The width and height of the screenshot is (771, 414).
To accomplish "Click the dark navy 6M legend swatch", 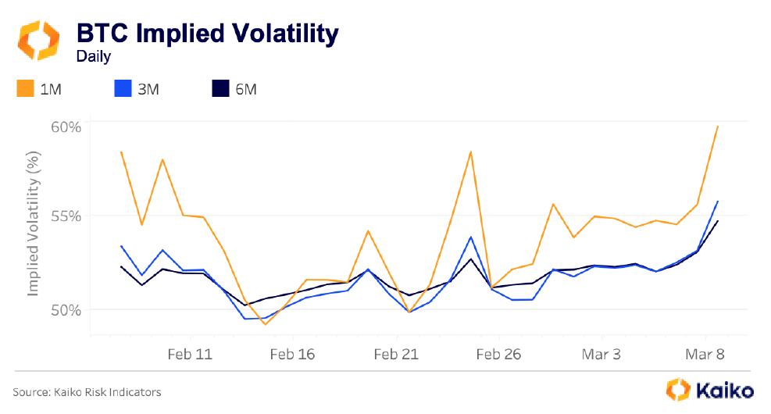I will tap(221, 89).
